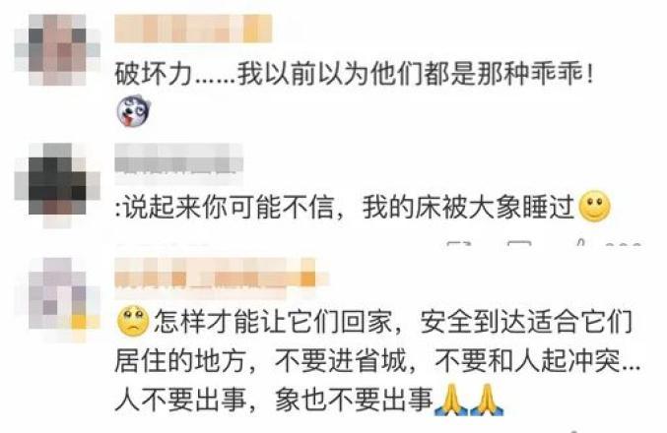Click the reply icon under second comment

click(520, 244)
